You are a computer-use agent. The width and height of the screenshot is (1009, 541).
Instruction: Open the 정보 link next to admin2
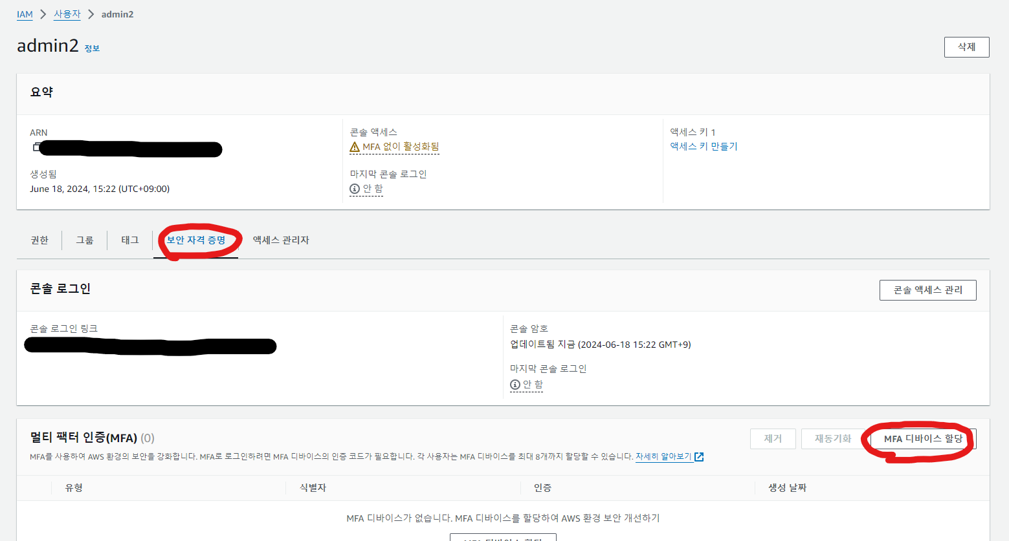pos(91,47)
